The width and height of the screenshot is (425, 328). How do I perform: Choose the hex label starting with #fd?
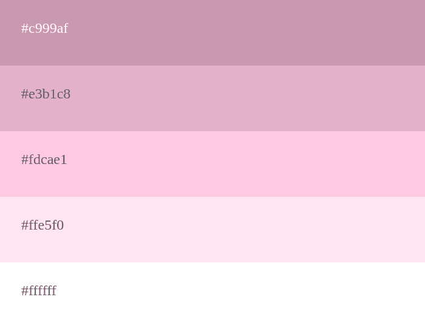click(44, 160)
